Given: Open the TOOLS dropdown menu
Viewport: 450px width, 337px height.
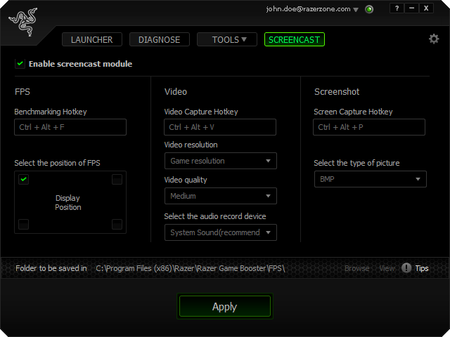Looking at the screenshot, I should tap(226, 39).
